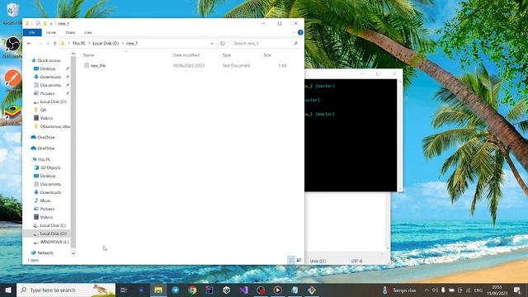This screenshot has height=297, width=528.
Task: Sort files by Date modified column
Action: click(186, 55)
